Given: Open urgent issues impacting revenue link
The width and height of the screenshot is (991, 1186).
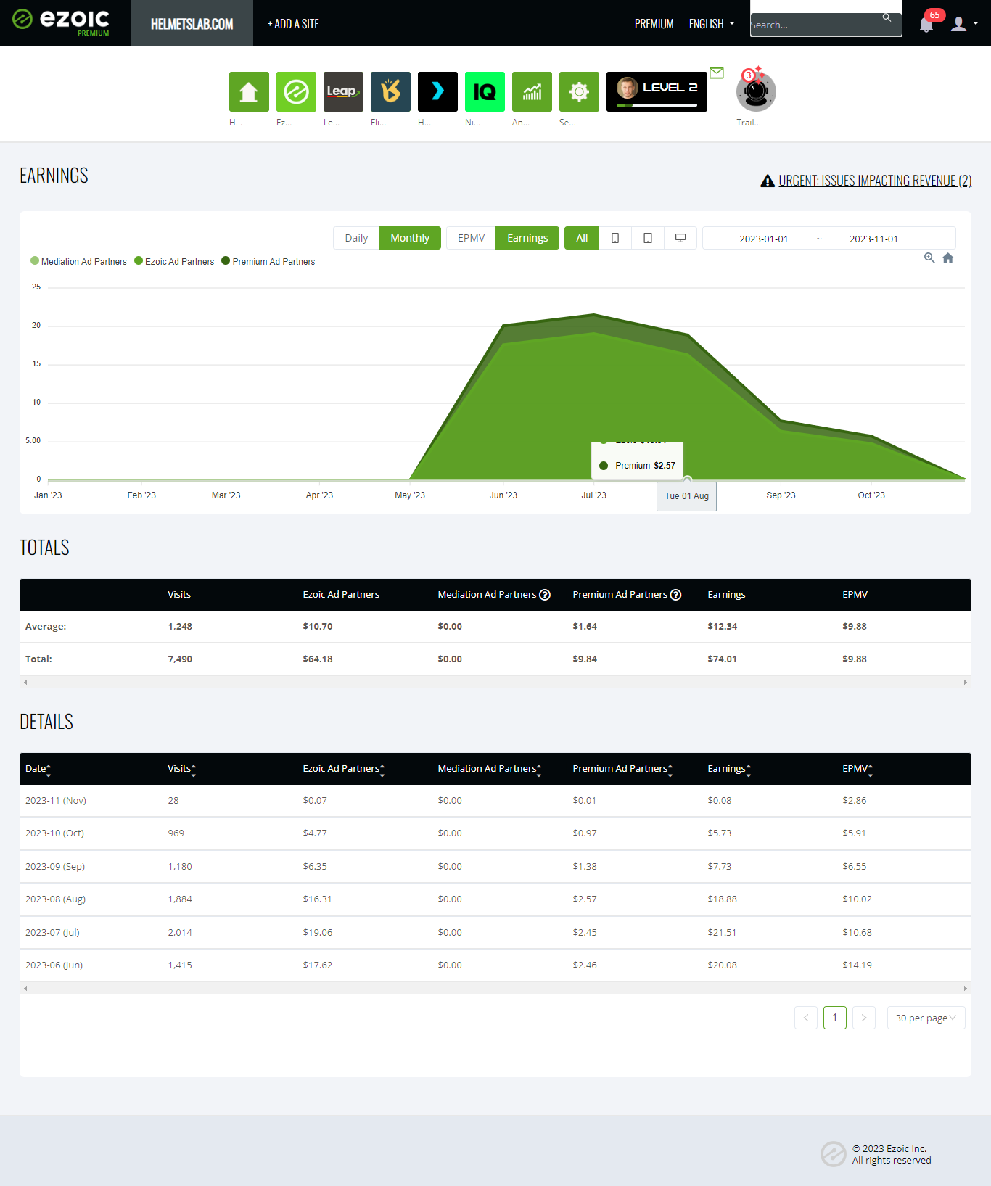Looking at the screenshot, I should (x=875, y=181).
